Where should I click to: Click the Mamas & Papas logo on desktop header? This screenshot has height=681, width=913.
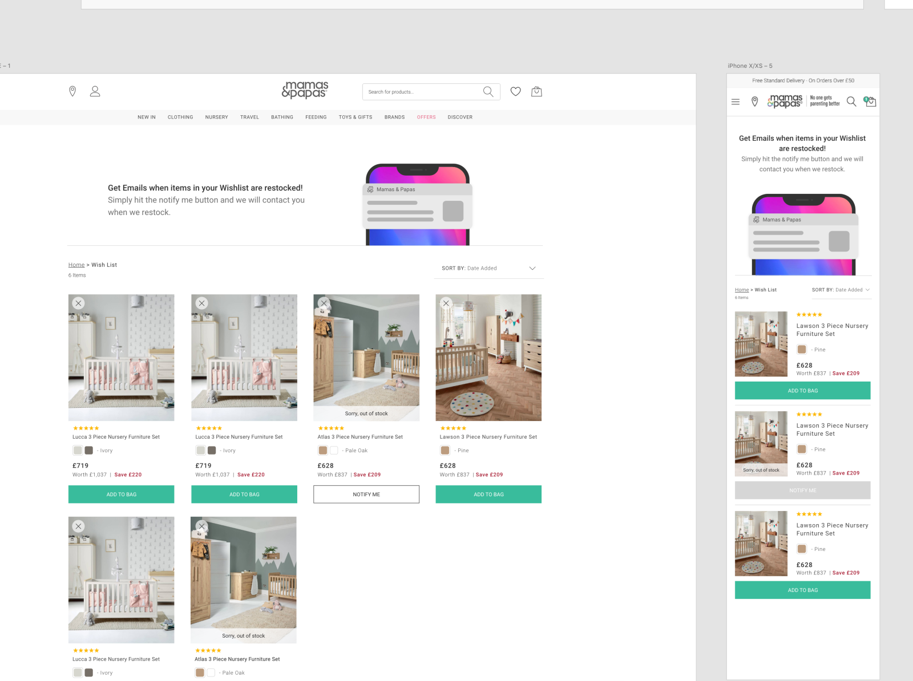pos(305,90)
